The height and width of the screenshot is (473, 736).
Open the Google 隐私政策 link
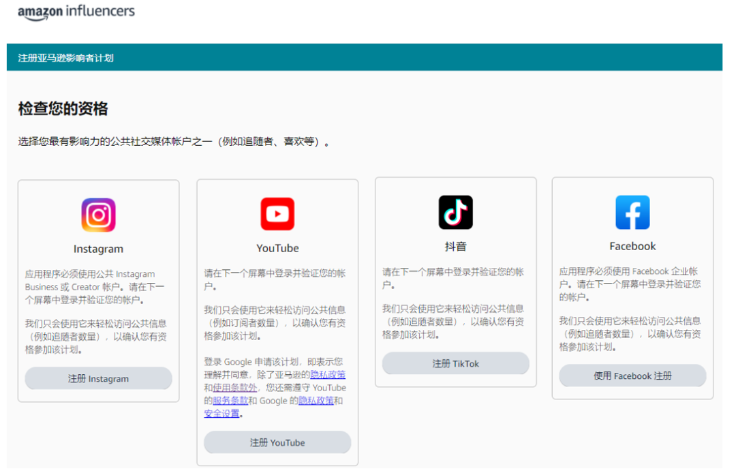coord(316,400)
